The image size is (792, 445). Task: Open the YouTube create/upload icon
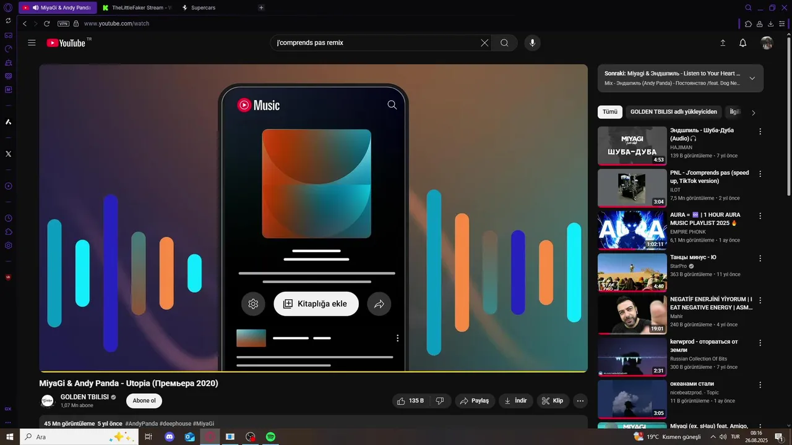pos(723,43)
